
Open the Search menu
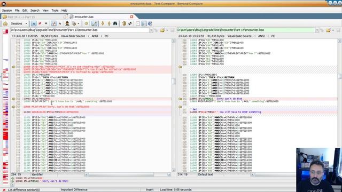(x=35, y=11)
